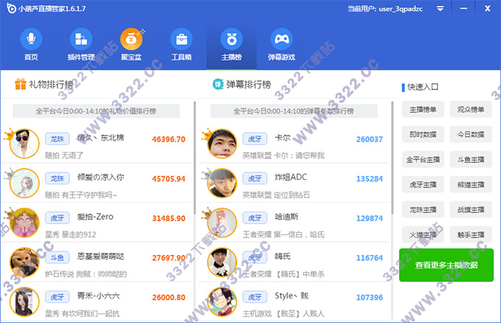Click the 礼物排行榜 gift box icon

coord(21,84)
